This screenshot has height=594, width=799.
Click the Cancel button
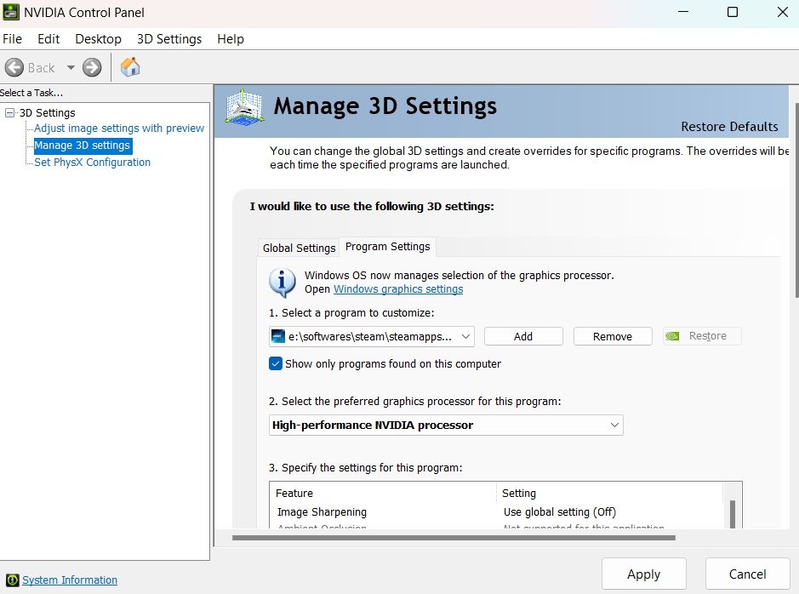coord(747,574)
